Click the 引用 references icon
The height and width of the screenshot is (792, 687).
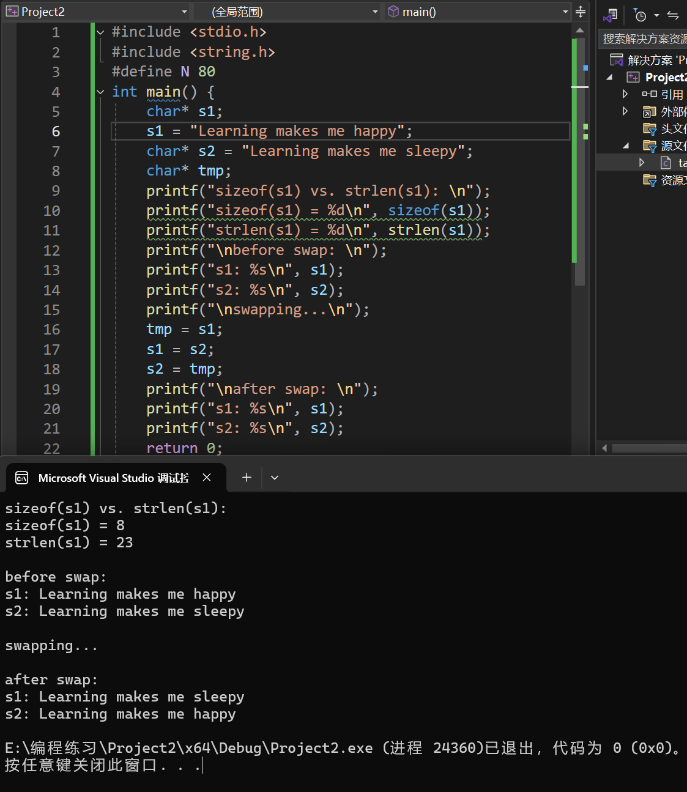coord(649,94)
